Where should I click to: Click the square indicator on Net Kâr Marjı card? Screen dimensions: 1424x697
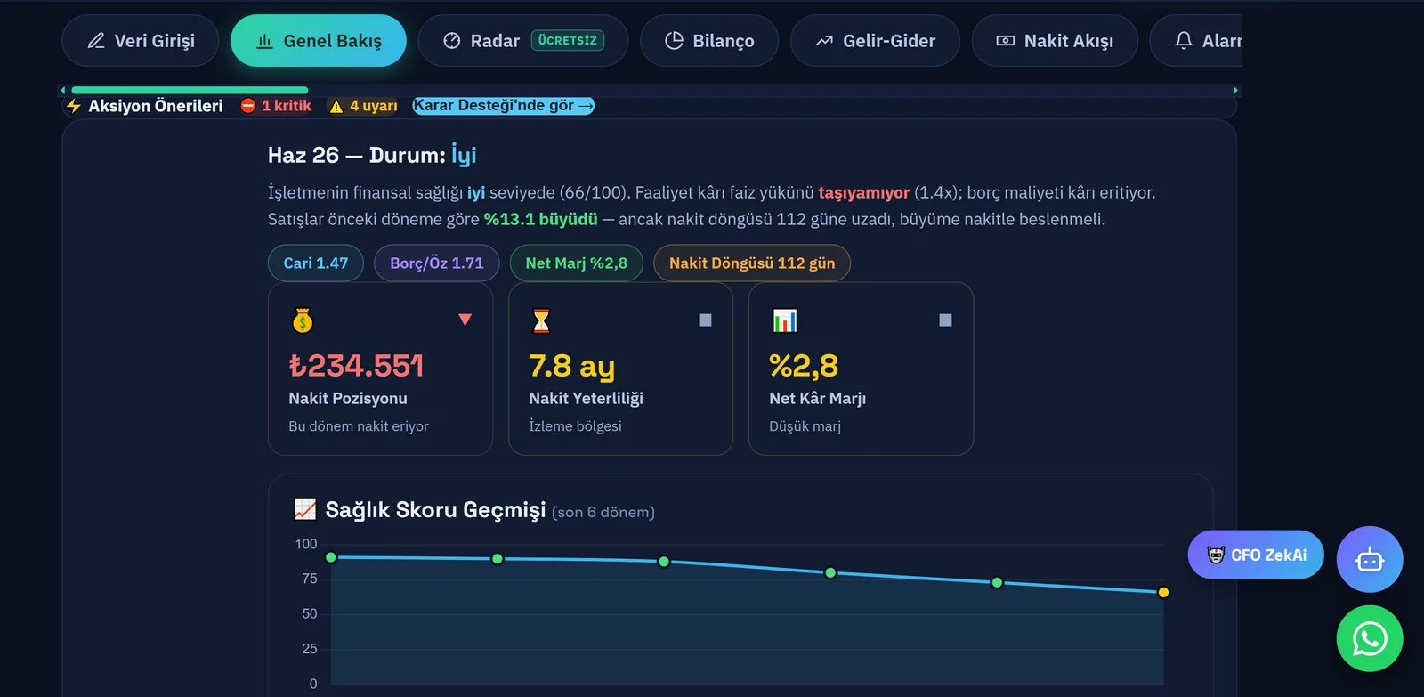945,320
